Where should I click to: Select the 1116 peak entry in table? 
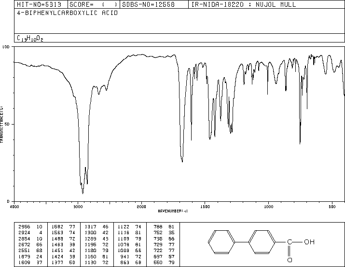(x=130, y=233)
